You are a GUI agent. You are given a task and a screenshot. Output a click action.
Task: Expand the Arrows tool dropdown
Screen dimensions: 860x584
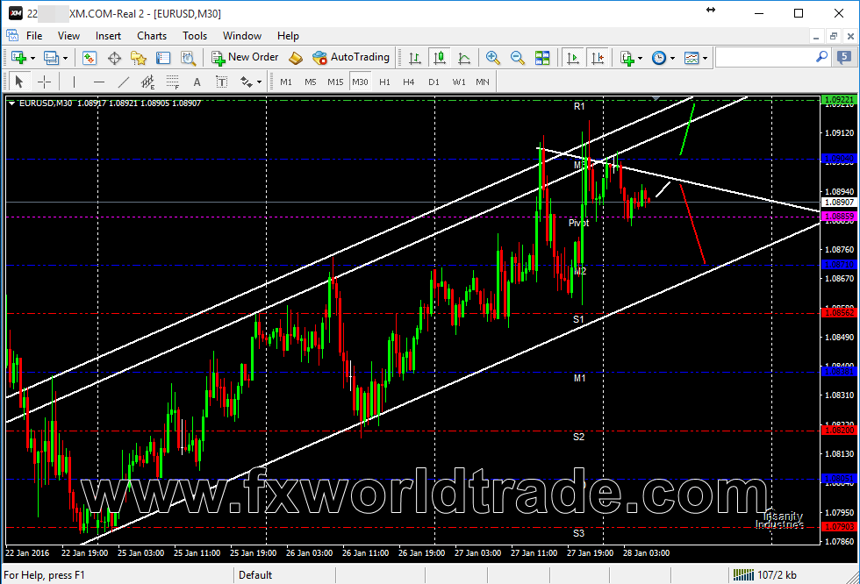260,82
